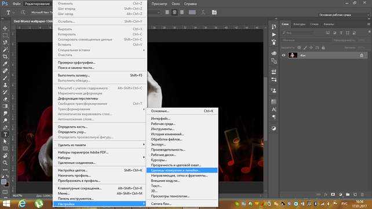
Task: Select the Brush tool
Action: point(5,78)
